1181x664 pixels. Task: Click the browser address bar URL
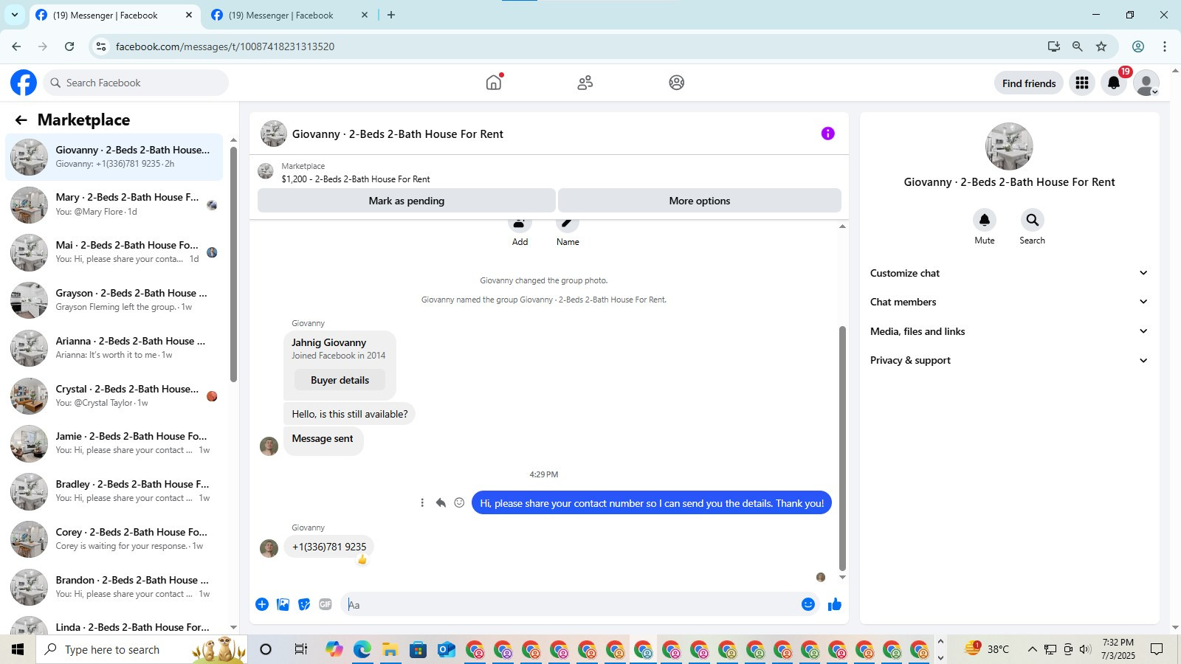[224, 46]
